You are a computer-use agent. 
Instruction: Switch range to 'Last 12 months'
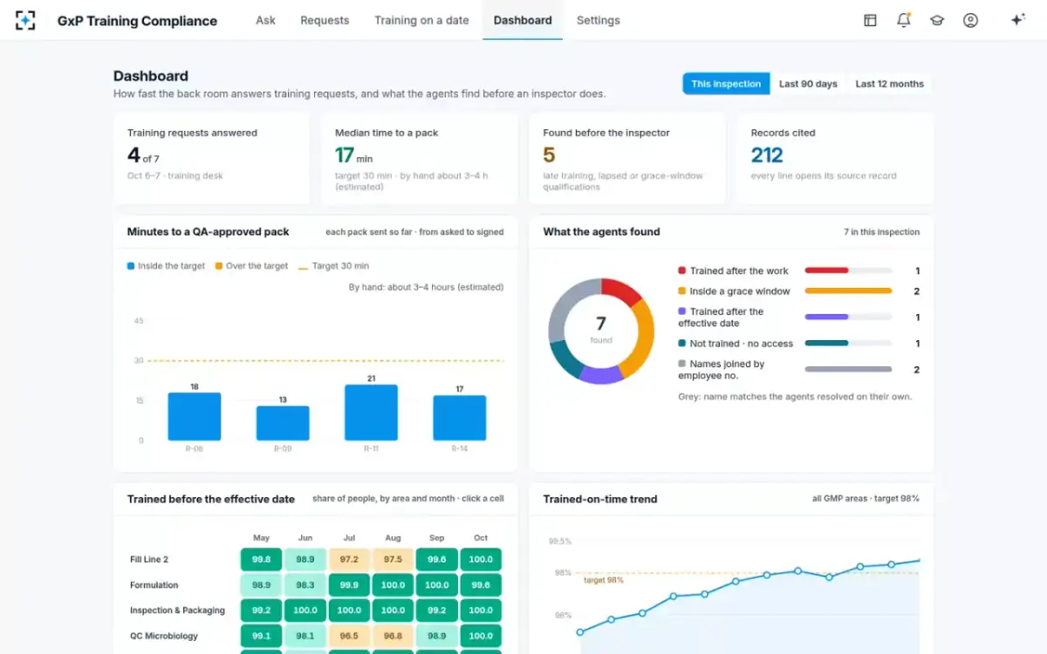click(889, 84)
